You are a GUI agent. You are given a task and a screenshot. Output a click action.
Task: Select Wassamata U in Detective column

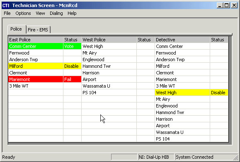(182, 132)
